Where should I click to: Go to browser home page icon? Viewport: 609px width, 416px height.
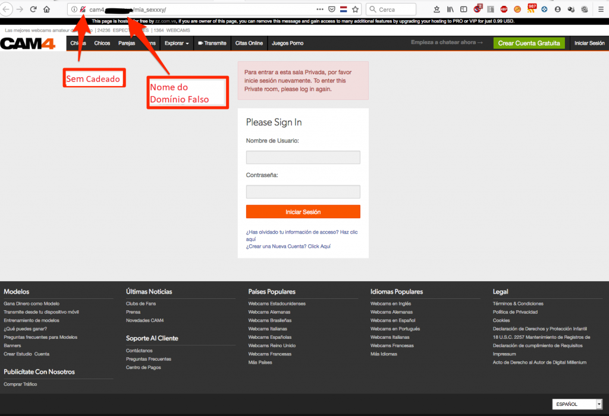pyautogui.click(x=46, y=10)
